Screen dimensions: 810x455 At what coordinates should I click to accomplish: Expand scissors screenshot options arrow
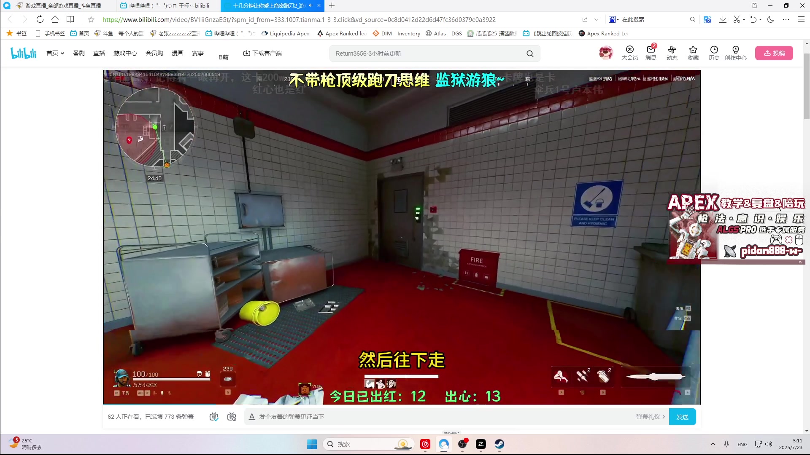744,19
